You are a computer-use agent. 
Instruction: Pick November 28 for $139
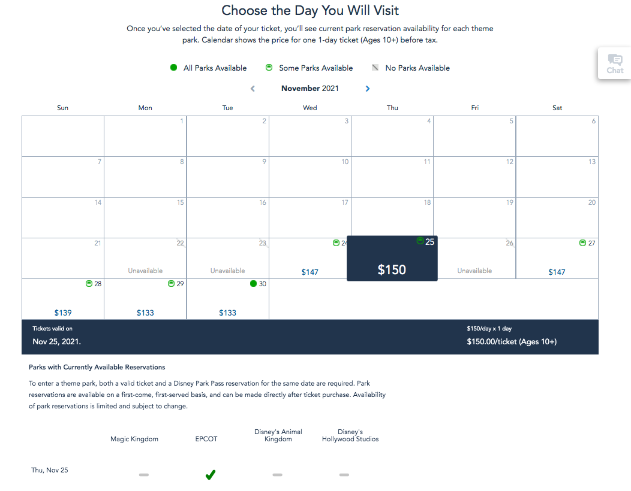click(x=63, y=299)
